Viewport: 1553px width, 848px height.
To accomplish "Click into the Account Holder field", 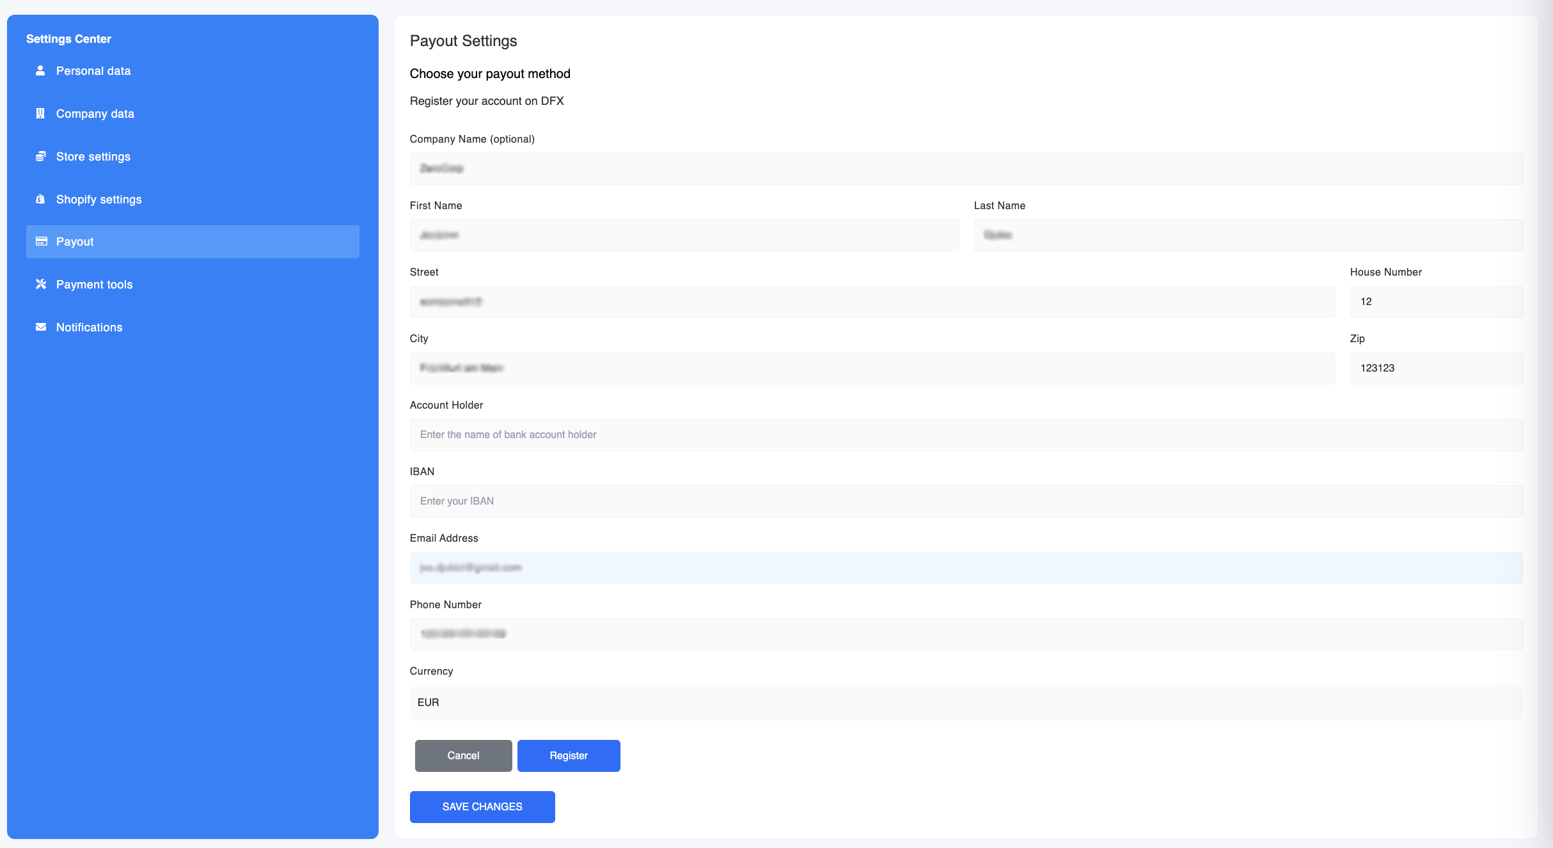I will pyautogui.click(x=965, y=435).
